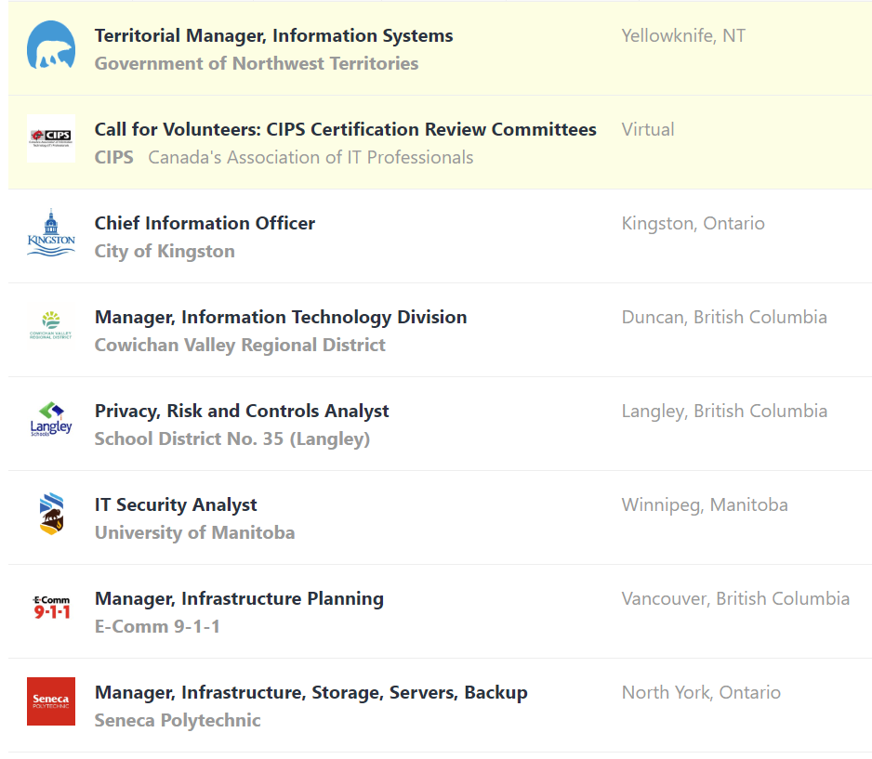Click the Seneca Polytechnic employer name
Image resolution: width=872 pixels, height=759 pixels.
pyautogui.click(x=178, y=721)
